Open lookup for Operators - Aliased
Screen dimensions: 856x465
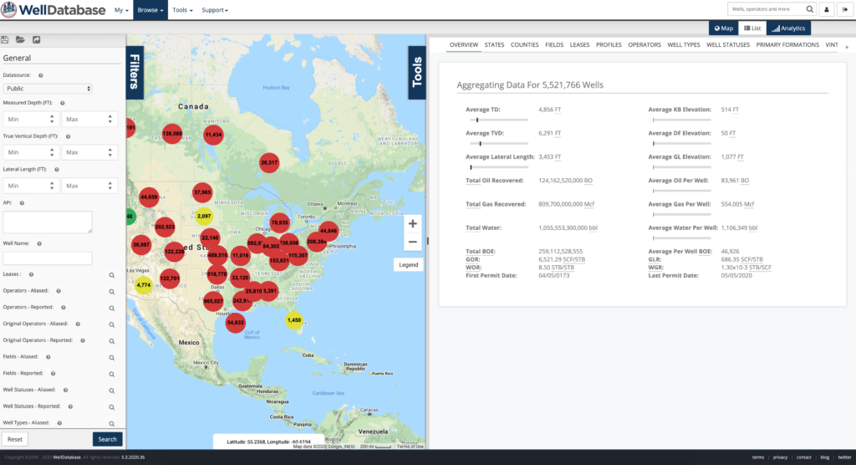[x=111, y=291]
